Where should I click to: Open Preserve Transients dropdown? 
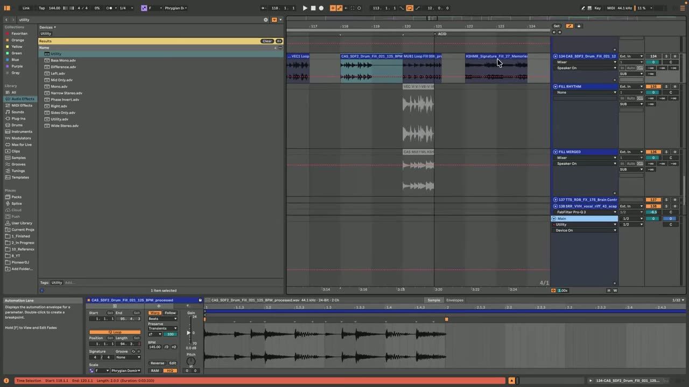pyautogui.click(x=163, y=328)
